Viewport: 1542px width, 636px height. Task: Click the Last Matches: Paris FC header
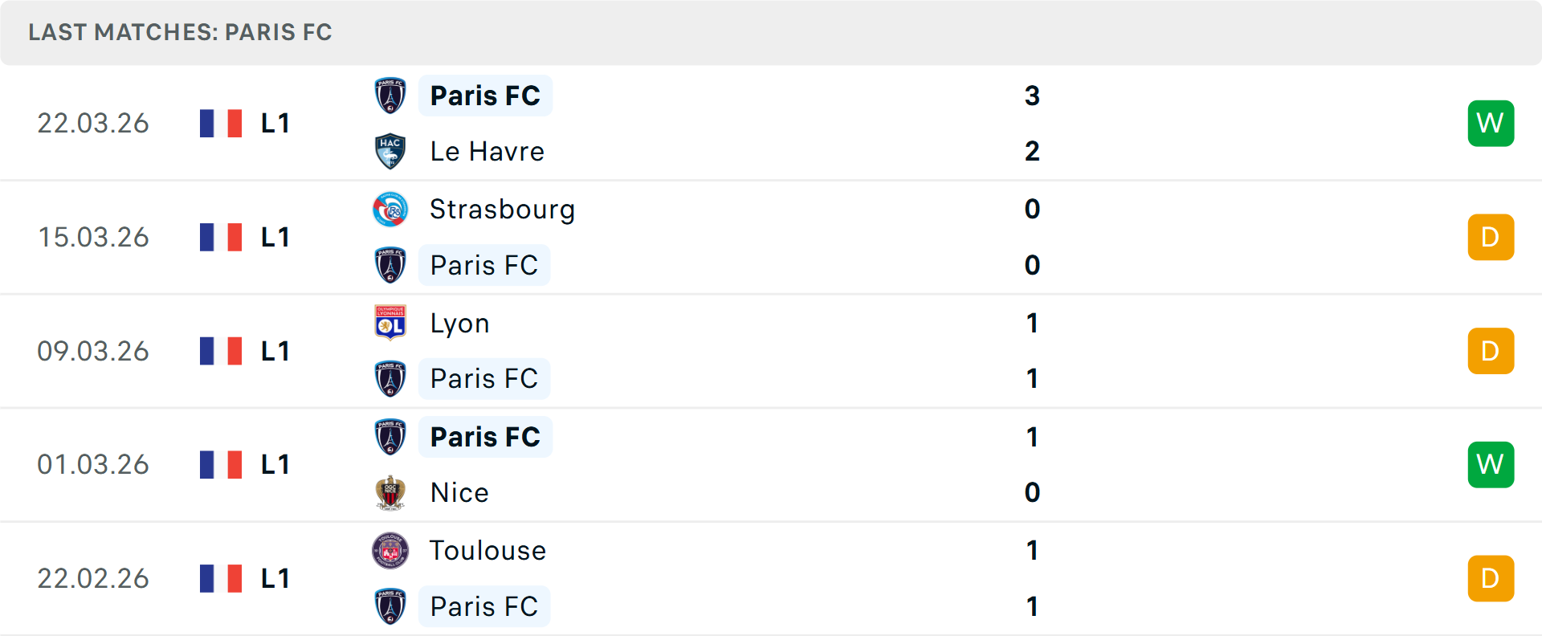[180, 32]
